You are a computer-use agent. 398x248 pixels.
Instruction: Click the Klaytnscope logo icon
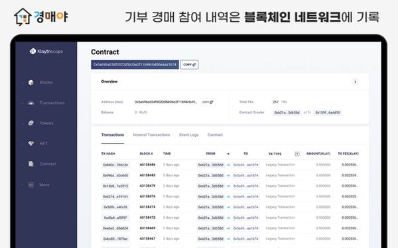tap(33, 52)
